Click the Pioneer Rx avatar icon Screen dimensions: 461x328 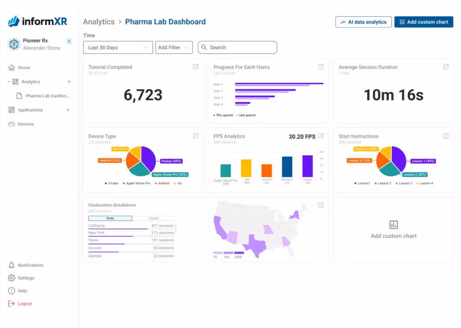[x=14, y=44]
